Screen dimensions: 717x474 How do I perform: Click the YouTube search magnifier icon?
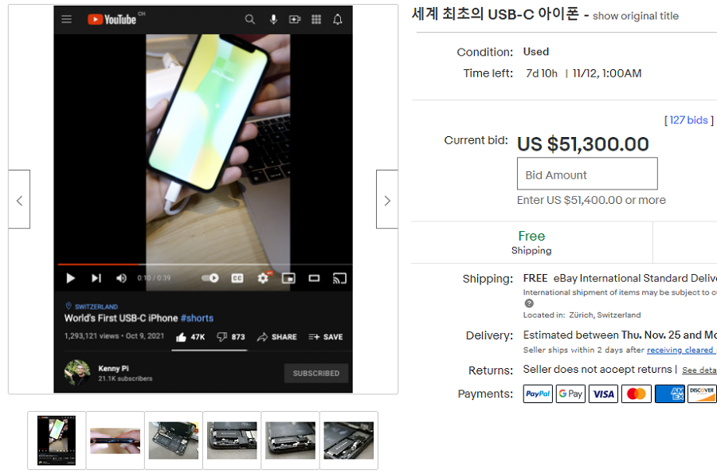click(250, 19)
